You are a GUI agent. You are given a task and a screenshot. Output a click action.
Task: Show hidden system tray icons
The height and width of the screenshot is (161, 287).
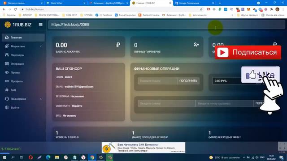click(x=244, y=157)
